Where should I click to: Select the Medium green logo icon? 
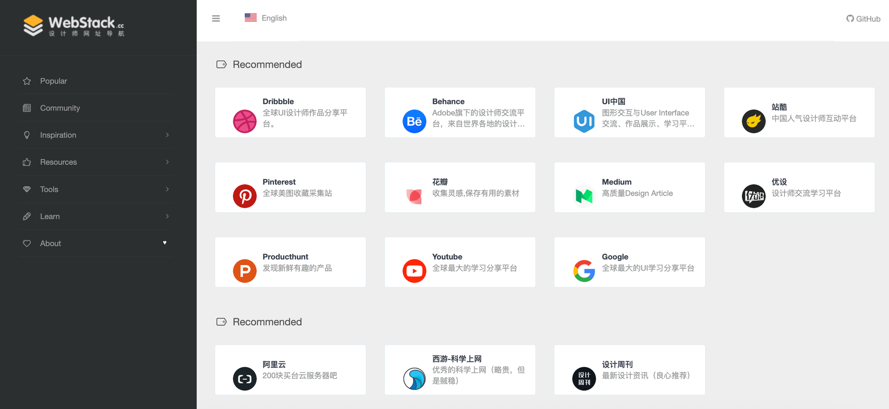click(584, 196)
